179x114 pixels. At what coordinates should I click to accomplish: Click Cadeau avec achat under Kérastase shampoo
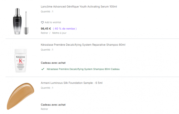tap(53, 63)
